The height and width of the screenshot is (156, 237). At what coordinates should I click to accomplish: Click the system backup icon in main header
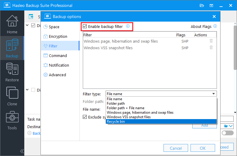(x=31, y=16)
